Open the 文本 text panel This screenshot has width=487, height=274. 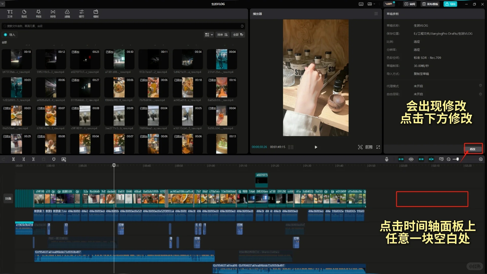[x=10, y=14]
